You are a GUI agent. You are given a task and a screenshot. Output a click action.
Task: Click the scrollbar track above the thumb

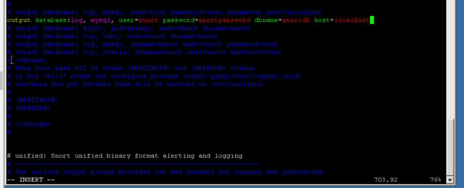click(x=450, y=59)
